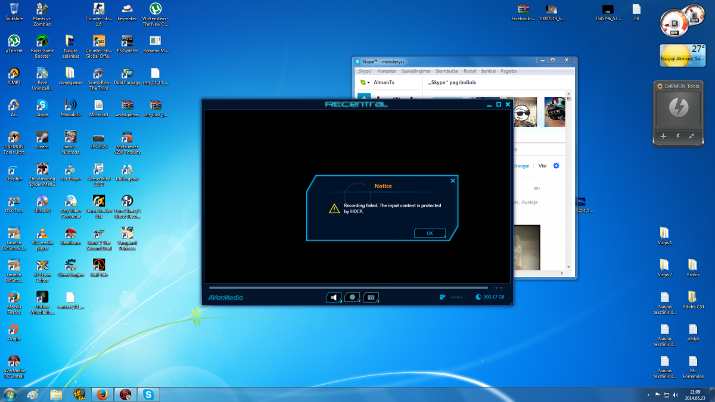Open the Susirašinėjimai menu in Skype
The height and width of the screenshot is (402, 715).
click(416, 71)
